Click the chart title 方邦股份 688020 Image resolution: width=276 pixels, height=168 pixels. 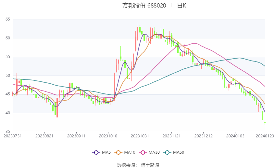[x=144, y=6]
